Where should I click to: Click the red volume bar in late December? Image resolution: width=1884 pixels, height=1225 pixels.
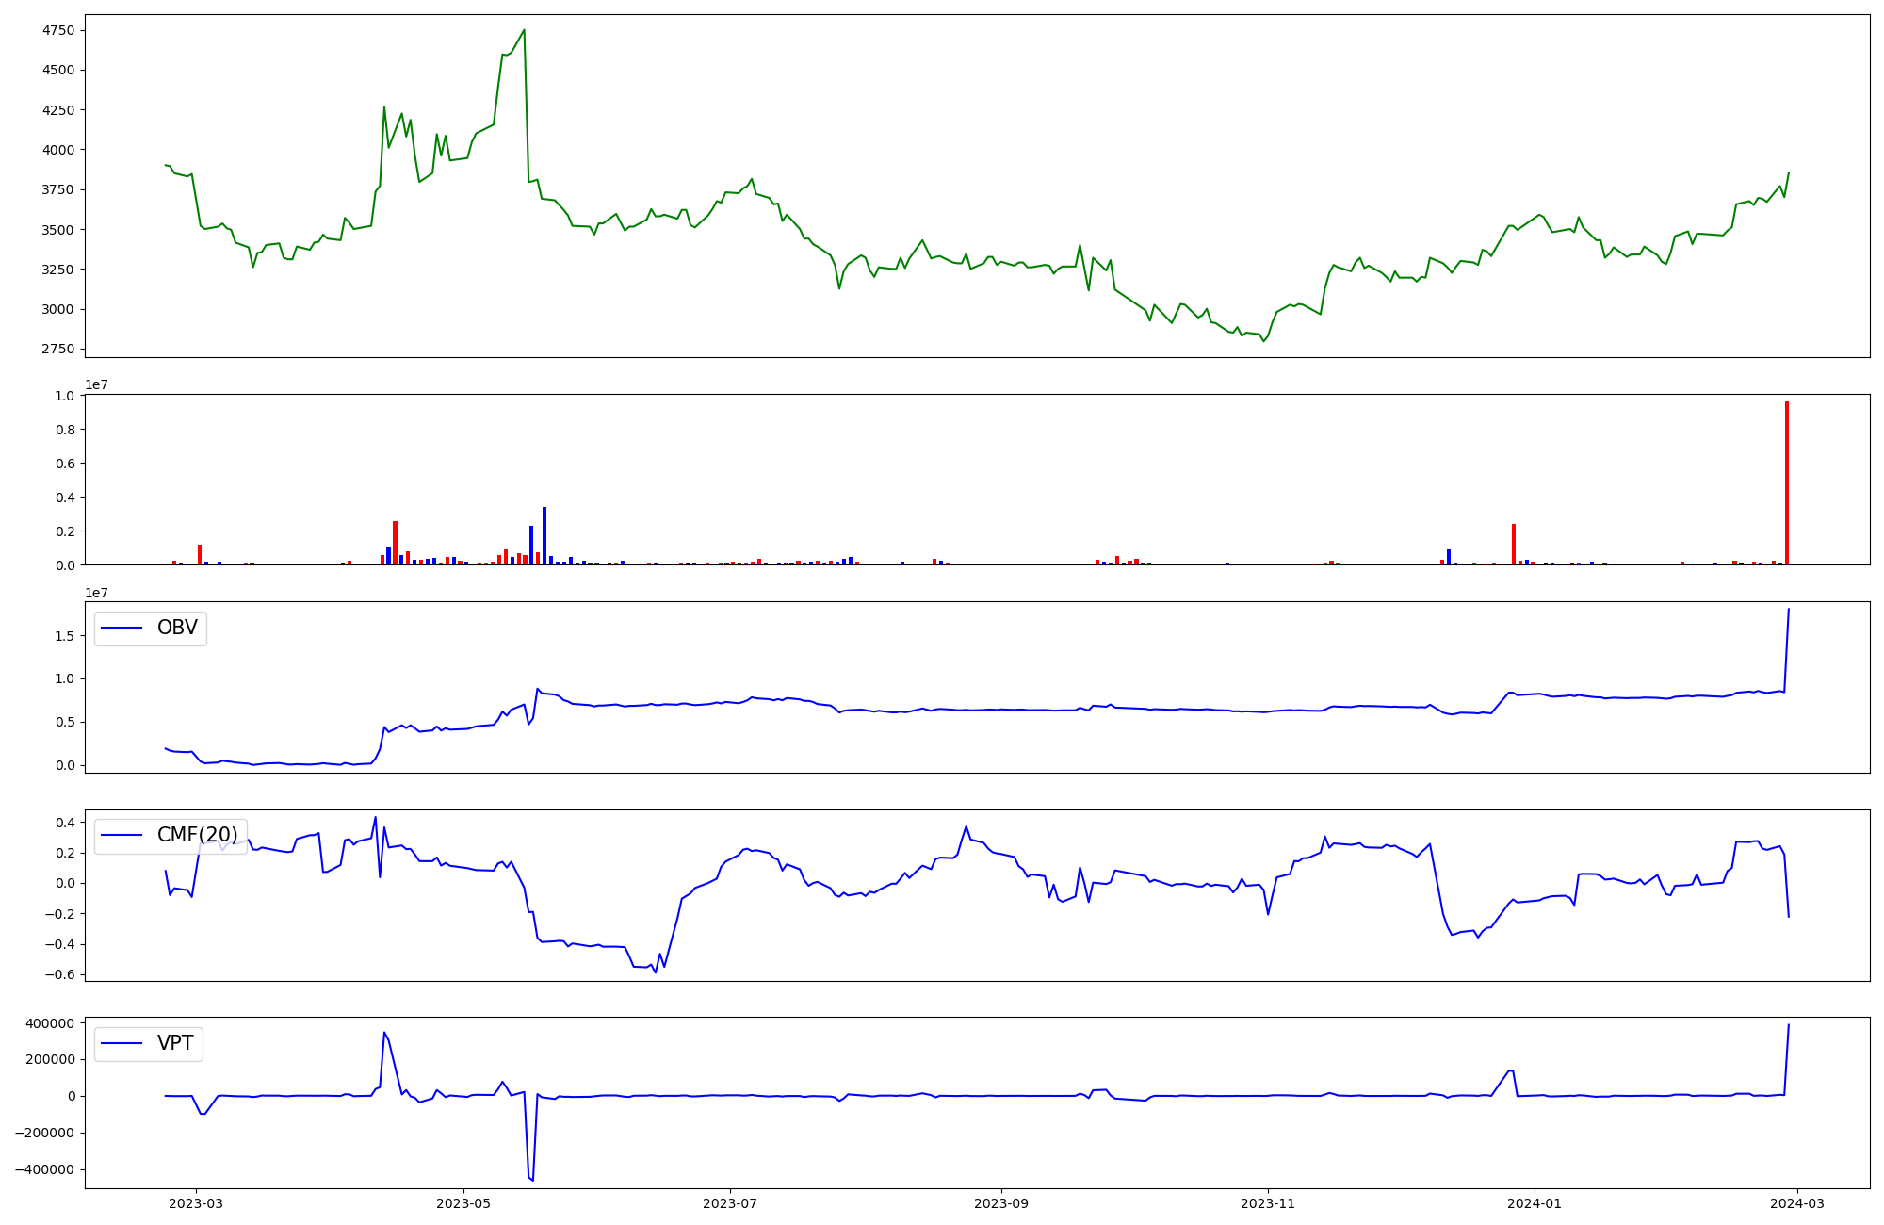1514,545
